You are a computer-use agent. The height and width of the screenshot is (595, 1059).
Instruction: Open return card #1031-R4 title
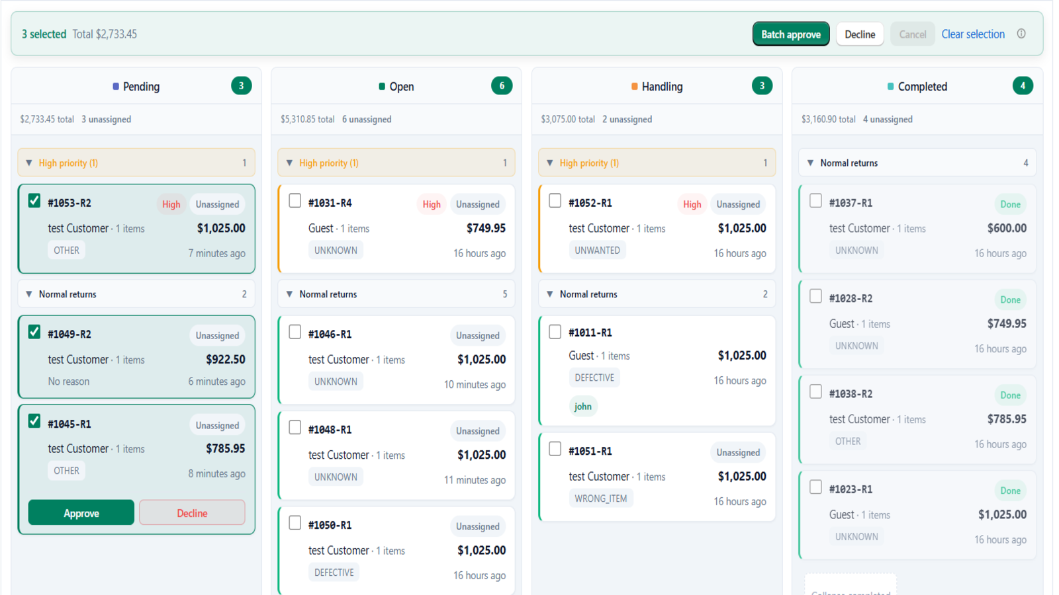click(x=330, y=203)
